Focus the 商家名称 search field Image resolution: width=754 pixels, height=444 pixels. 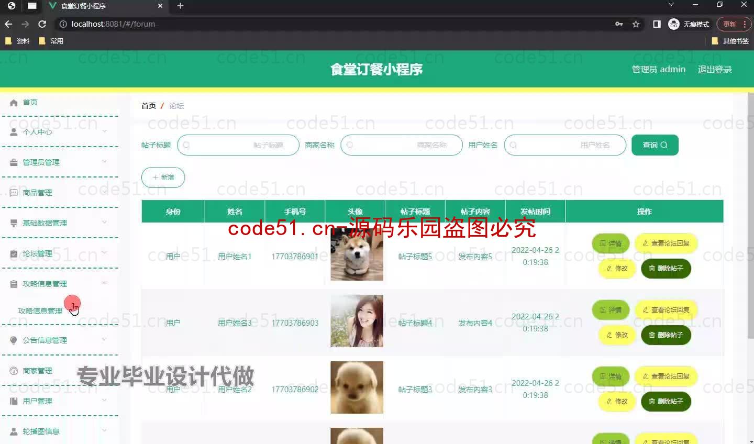pyautogui.click(x=402, y=145)
